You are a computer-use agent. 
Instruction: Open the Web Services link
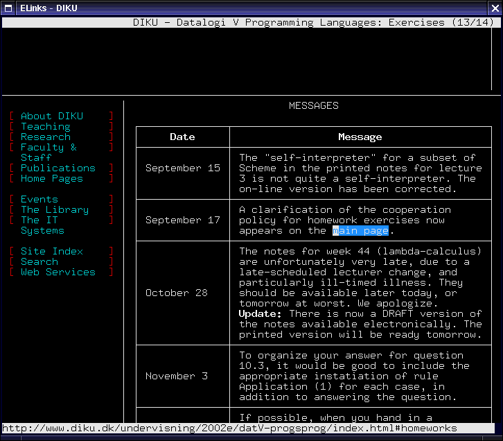(x=58, y=272)
